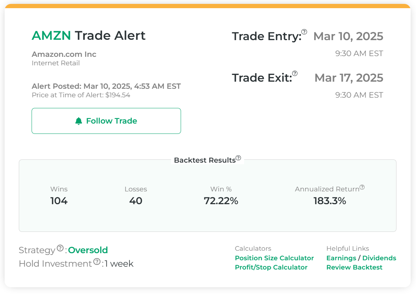Click the Review Backtest link
Image resolution: width=416 pixels, height=294 pixels.
click(x=354, y=267)
